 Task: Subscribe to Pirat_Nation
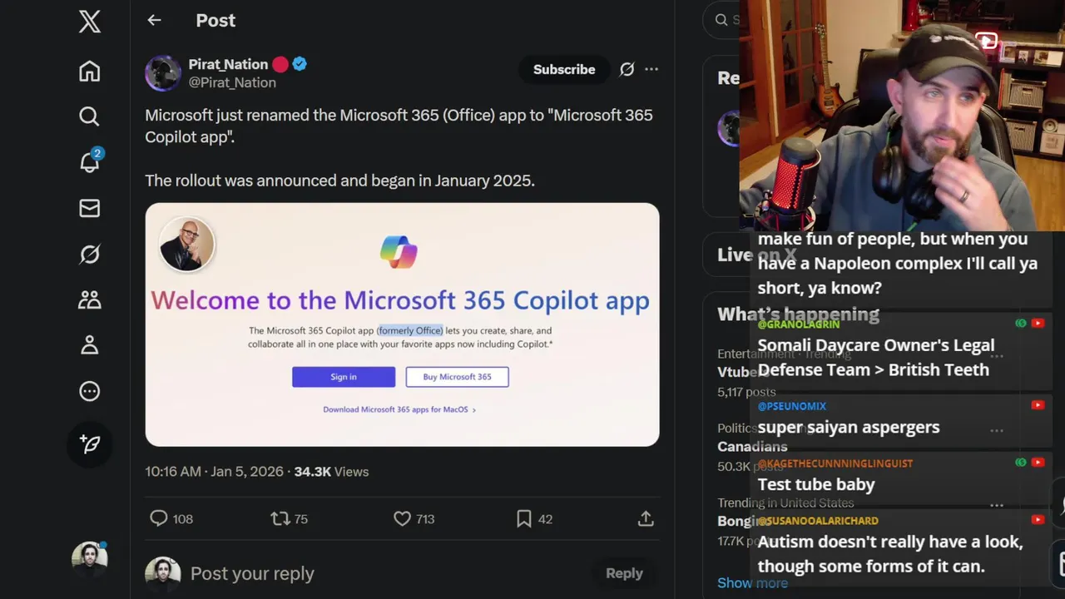(564, 69)
